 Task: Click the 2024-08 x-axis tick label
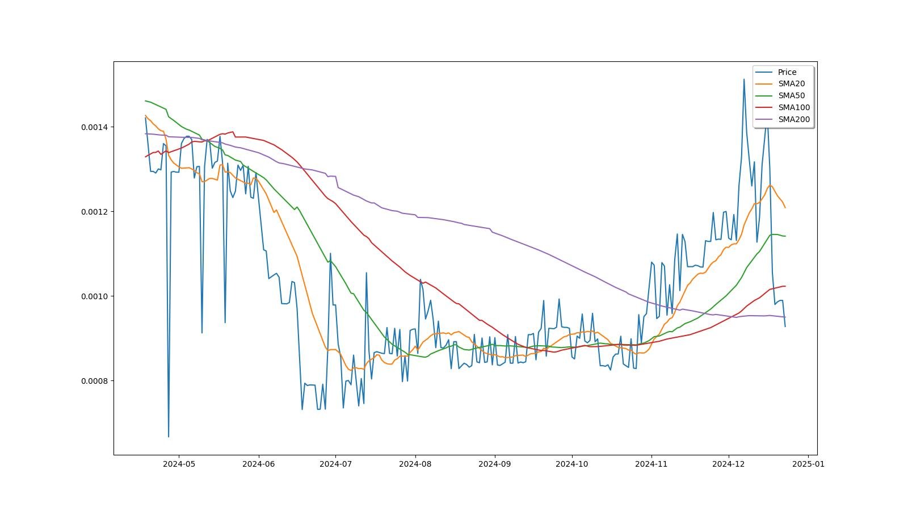[415, 464]
